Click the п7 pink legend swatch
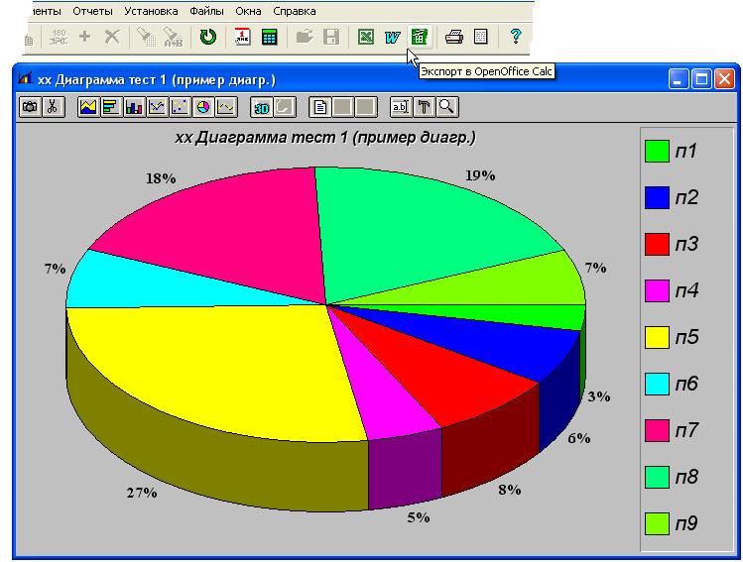Image resolution: width=743 pixels, height=562 pixels. tap(657, 430)
